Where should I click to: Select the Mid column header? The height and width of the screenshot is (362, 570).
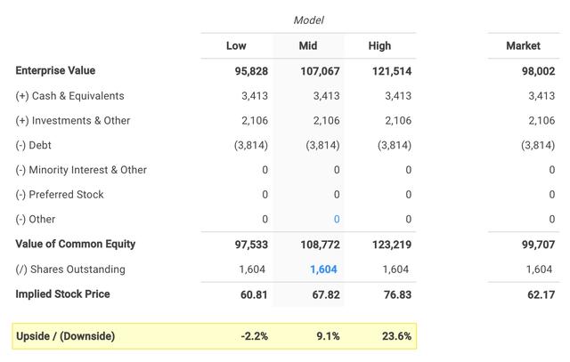pos(307,45)
